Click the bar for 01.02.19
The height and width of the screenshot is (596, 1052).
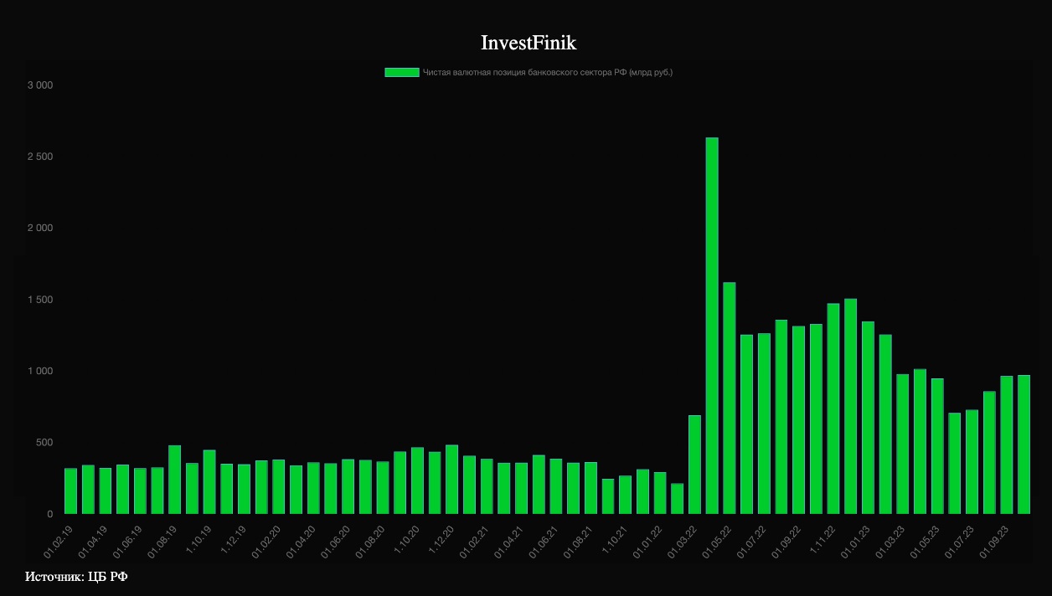coord(70,491)
